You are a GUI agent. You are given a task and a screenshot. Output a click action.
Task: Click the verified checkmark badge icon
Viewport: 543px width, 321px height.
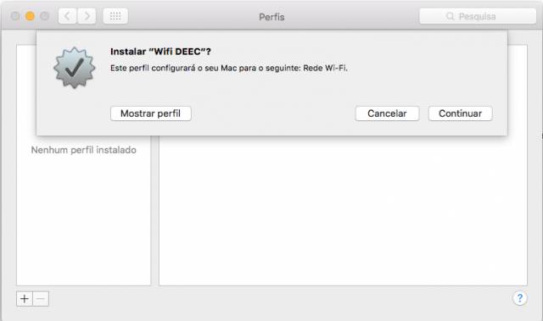pyautogui.click(x=74, y=68)
